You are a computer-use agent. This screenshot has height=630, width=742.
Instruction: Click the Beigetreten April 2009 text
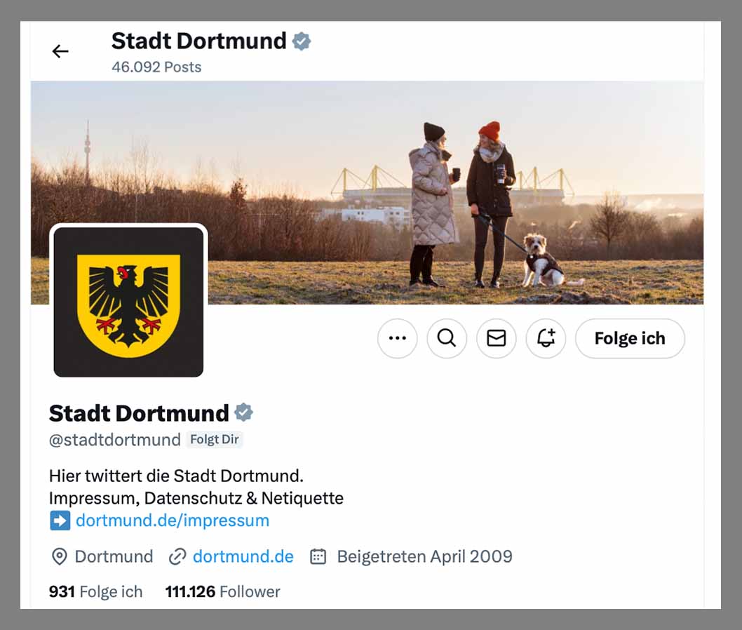[424, 556]
